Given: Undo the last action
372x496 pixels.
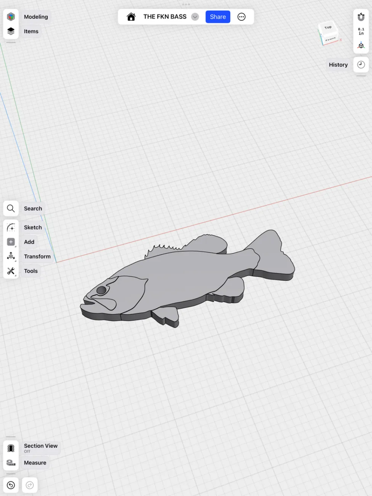Looking at the screenshot, I should click(x=11, y=485).
